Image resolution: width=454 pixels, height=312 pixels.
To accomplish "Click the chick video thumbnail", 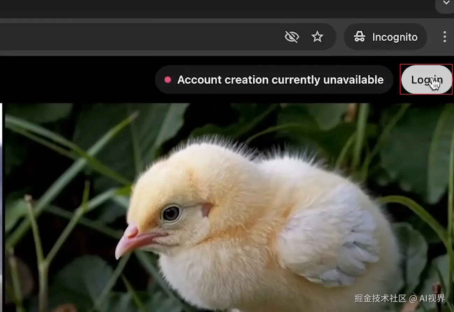I will click(229, 207).
